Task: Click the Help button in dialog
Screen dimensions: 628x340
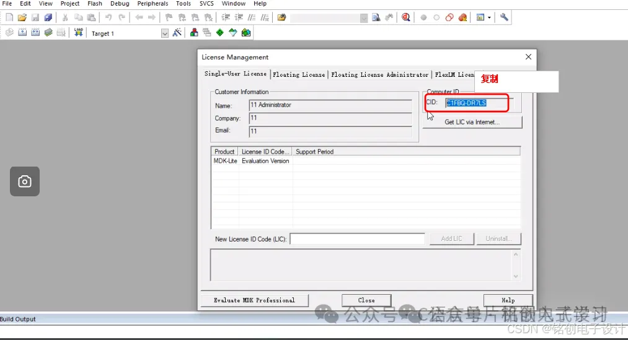Action: [508, 300]
